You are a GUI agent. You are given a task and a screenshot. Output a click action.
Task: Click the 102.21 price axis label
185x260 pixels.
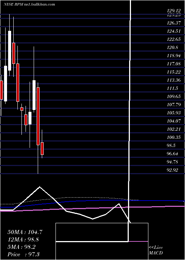(174, 129)
